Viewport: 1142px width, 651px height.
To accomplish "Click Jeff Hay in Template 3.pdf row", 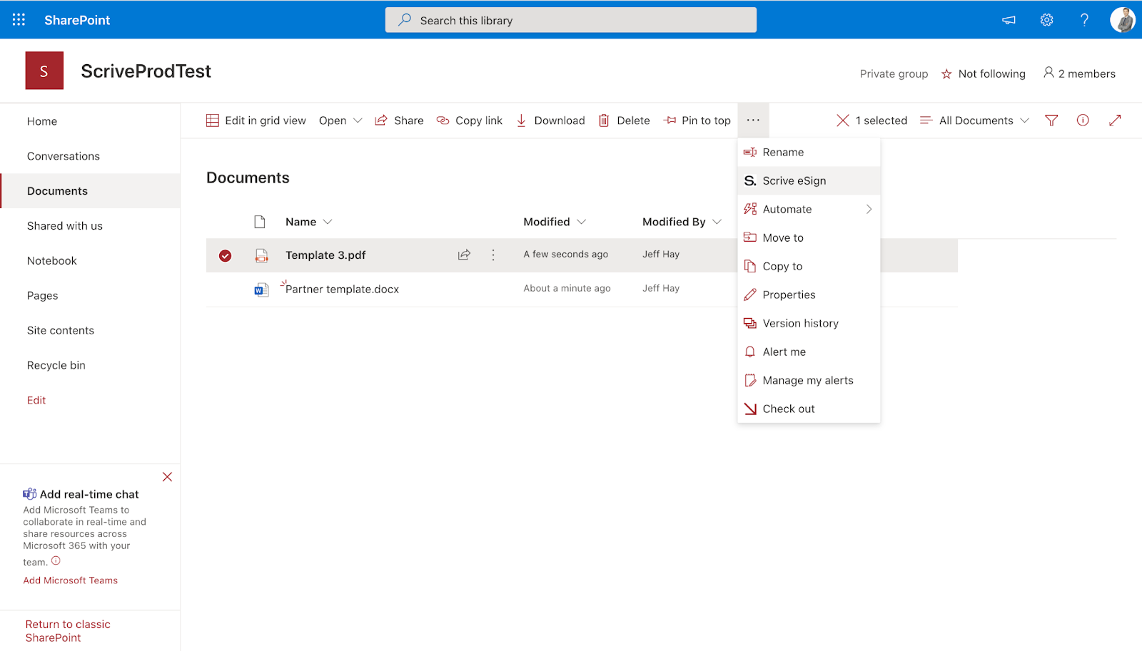I will point(661,254).
